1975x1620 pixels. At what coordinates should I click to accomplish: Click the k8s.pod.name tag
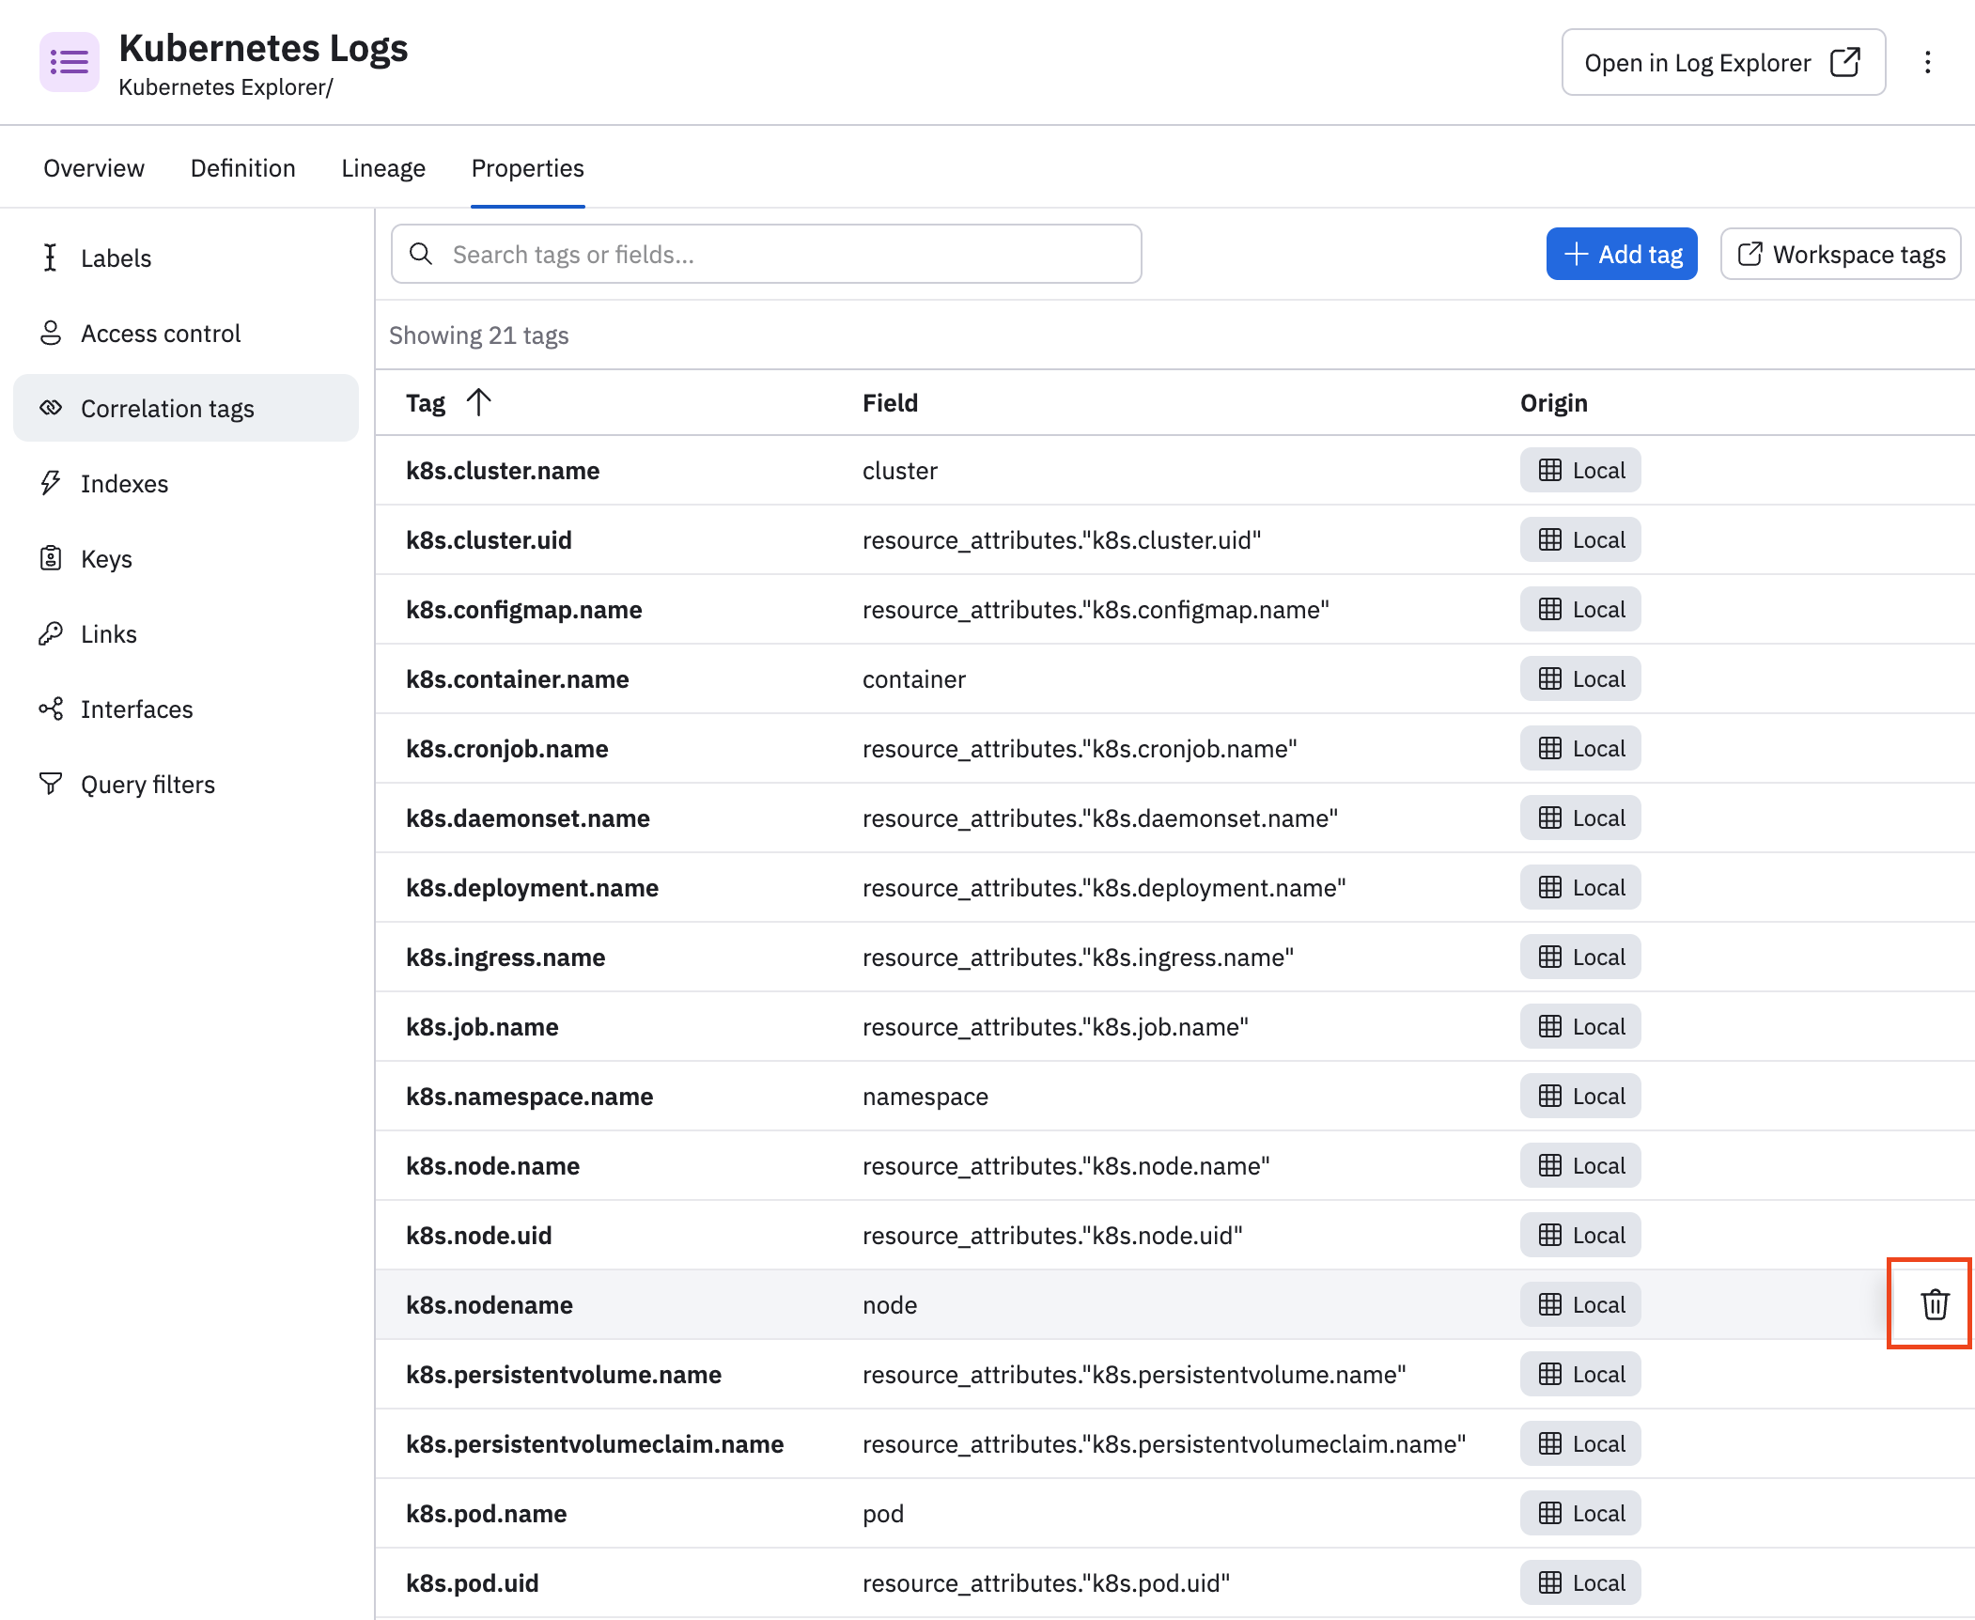486,1513
